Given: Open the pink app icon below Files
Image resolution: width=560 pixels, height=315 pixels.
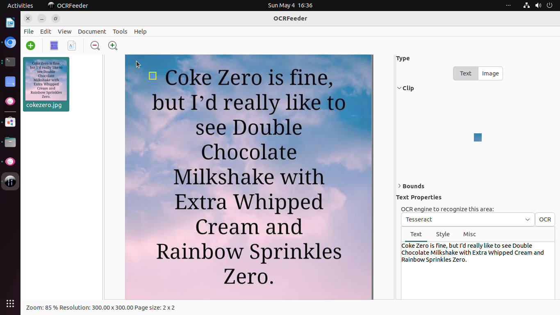Looking at the screenshot, I should tap(10, 162).
